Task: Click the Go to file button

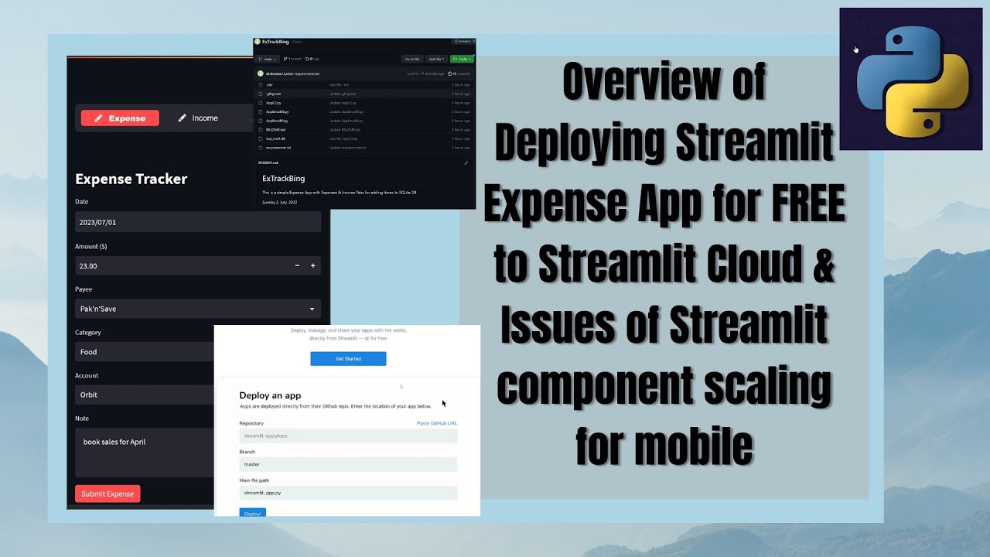Action: tap(412, 59)
